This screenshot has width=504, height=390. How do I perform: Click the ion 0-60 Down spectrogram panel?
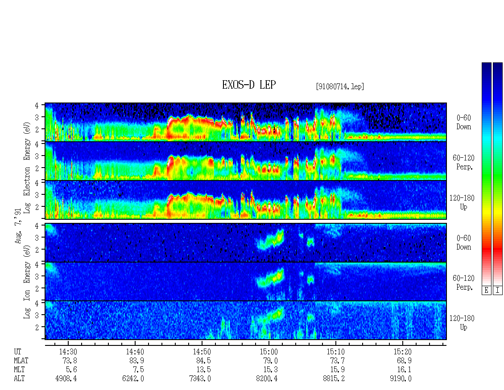pyautogui.click(x=246, y=242)
